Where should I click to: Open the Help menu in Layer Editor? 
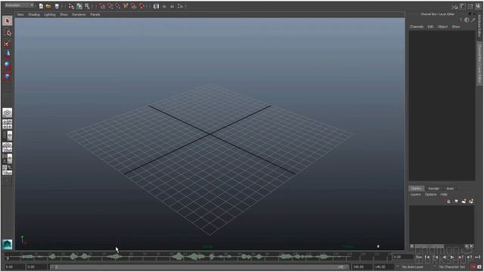click(x=444, y=195)
